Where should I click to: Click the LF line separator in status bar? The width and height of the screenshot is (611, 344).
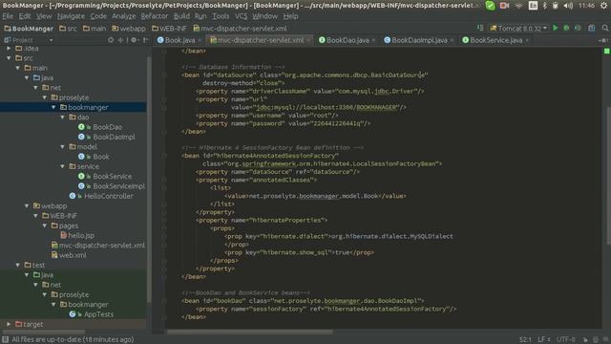(x=544, y=340)
